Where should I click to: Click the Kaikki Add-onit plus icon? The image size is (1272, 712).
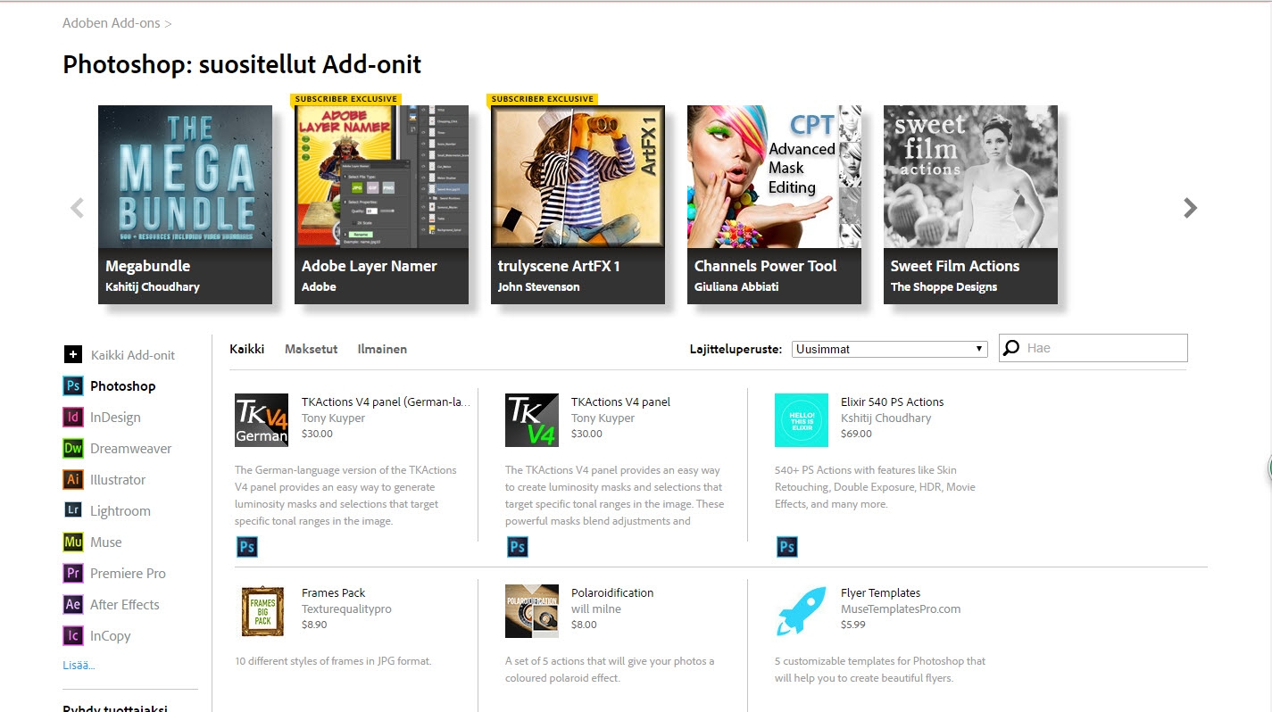click(x=72, y=355)
